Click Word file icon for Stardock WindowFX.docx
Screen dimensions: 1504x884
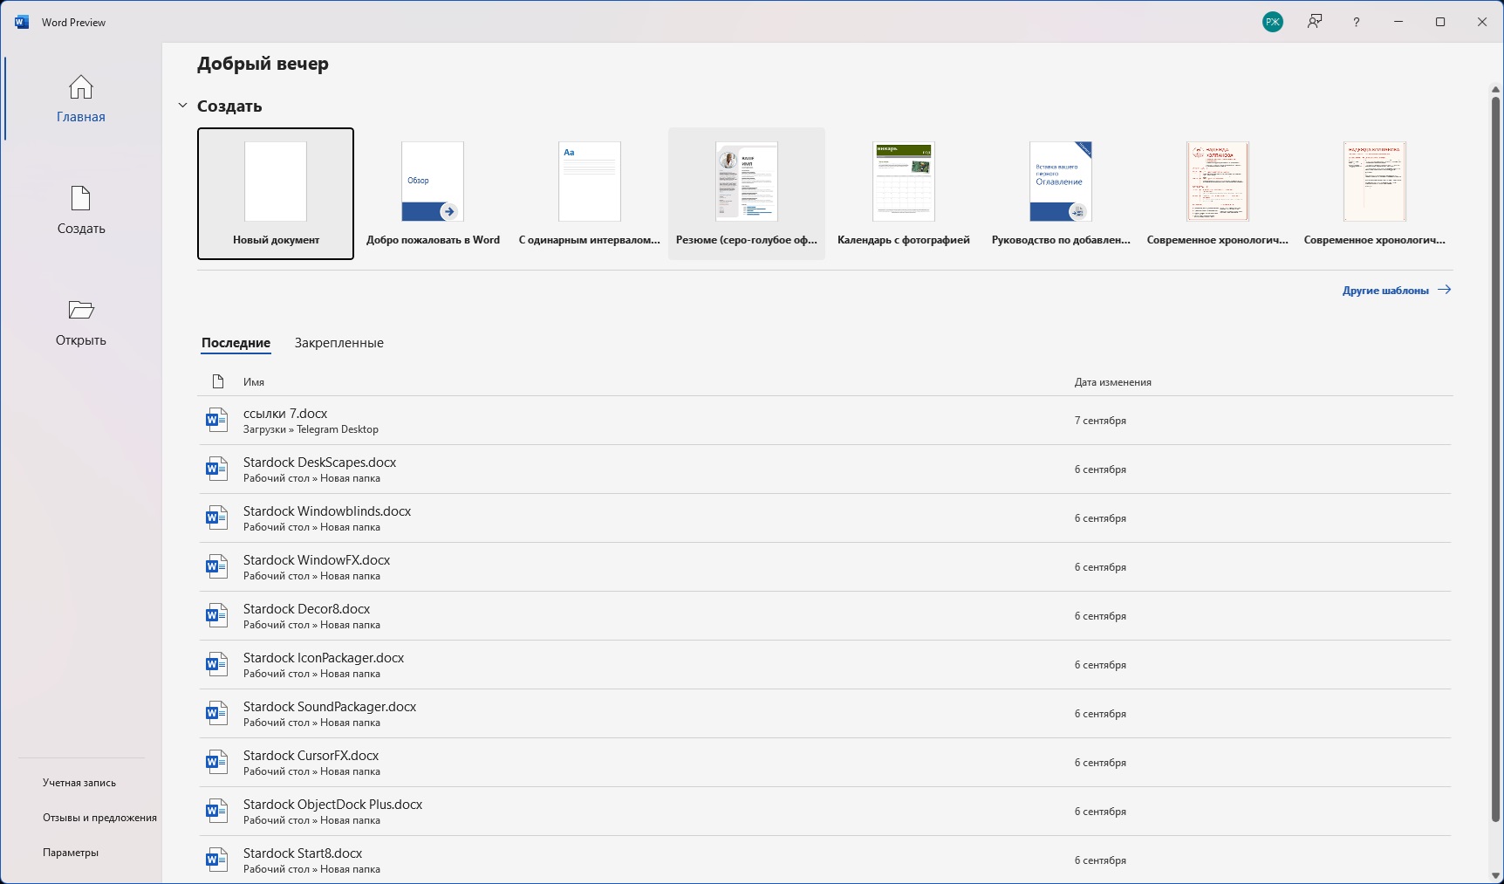point(215,567)
